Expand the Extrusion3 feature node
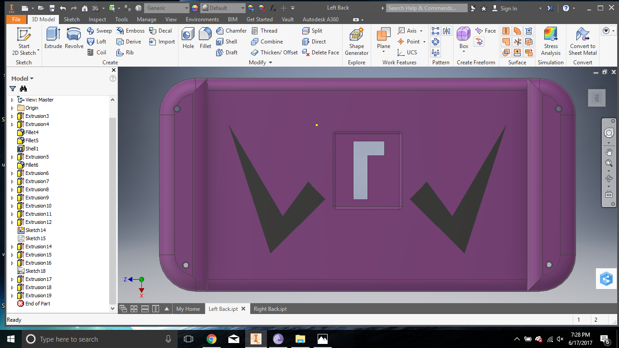This screenshot has height=348, width=619. tap(12, 116)
